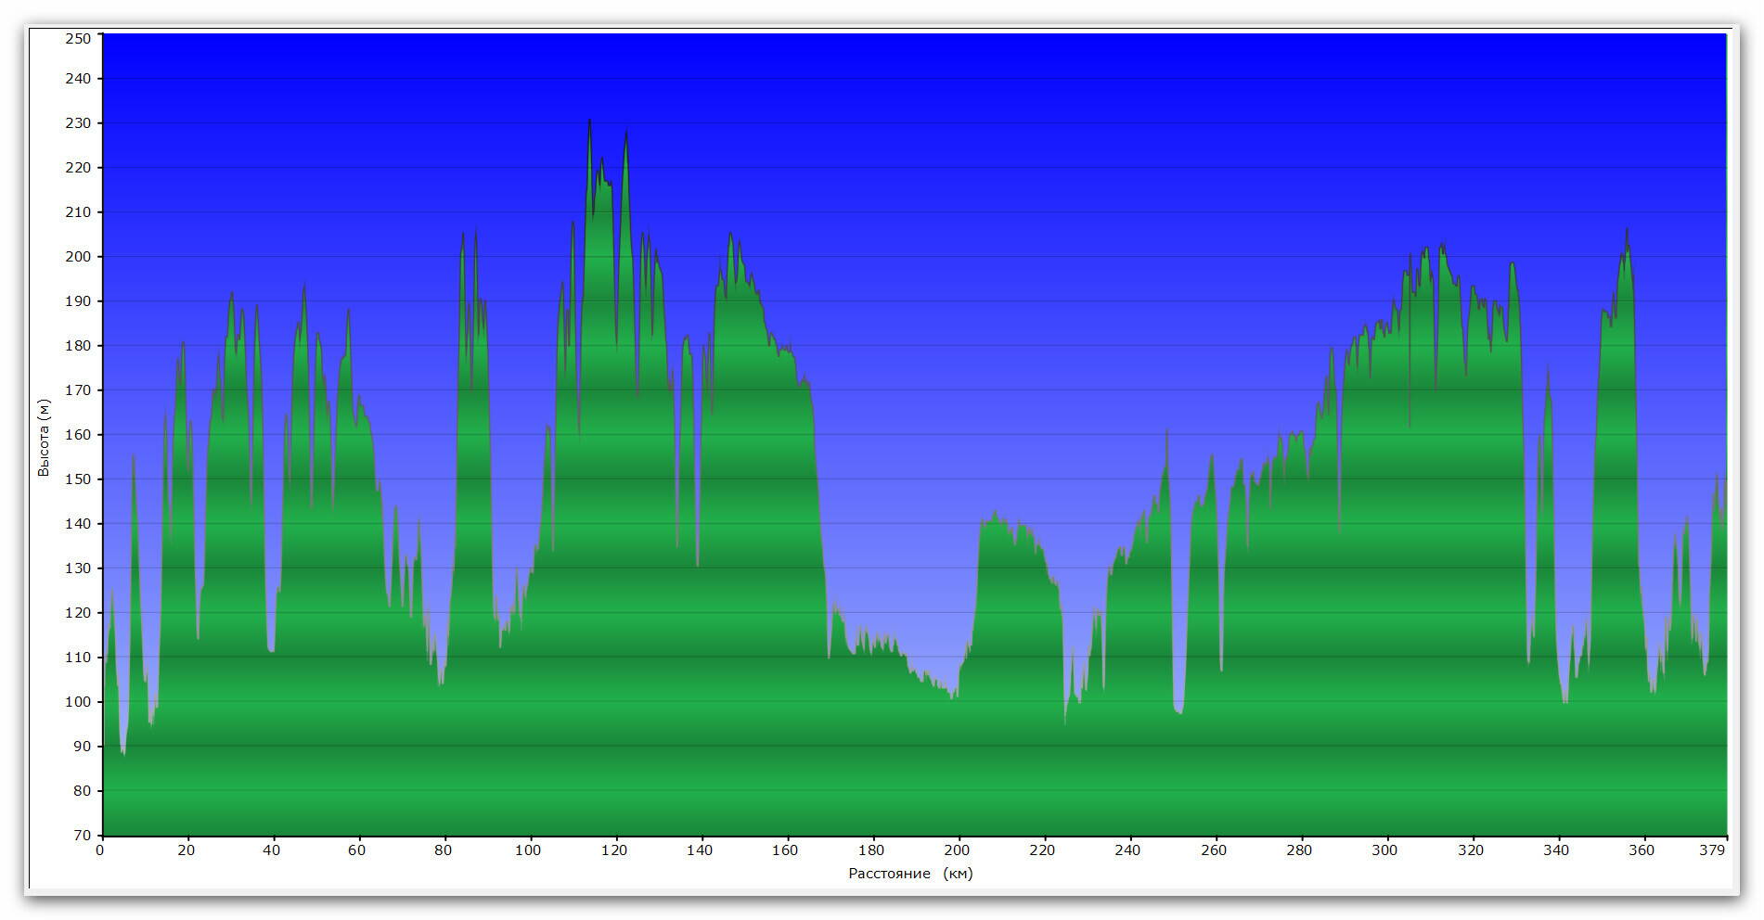Click the second-highest peak near 122 km
Viewport: 1764px width, 920px height.
(626, 134)
